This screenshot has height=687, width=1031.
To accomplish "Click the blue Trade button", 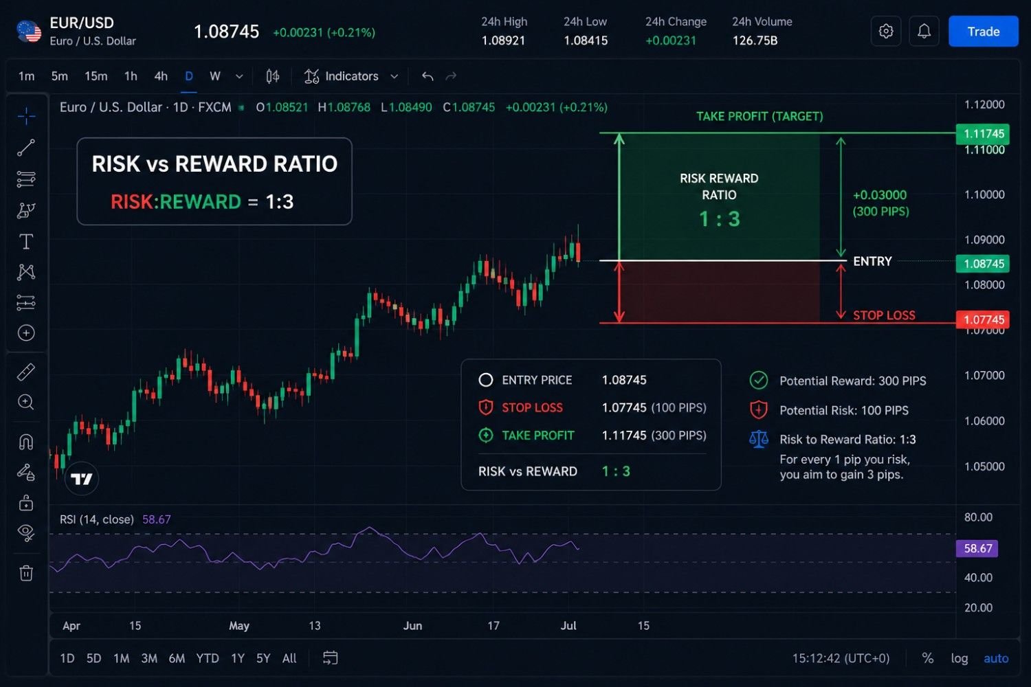I will 983,32.
